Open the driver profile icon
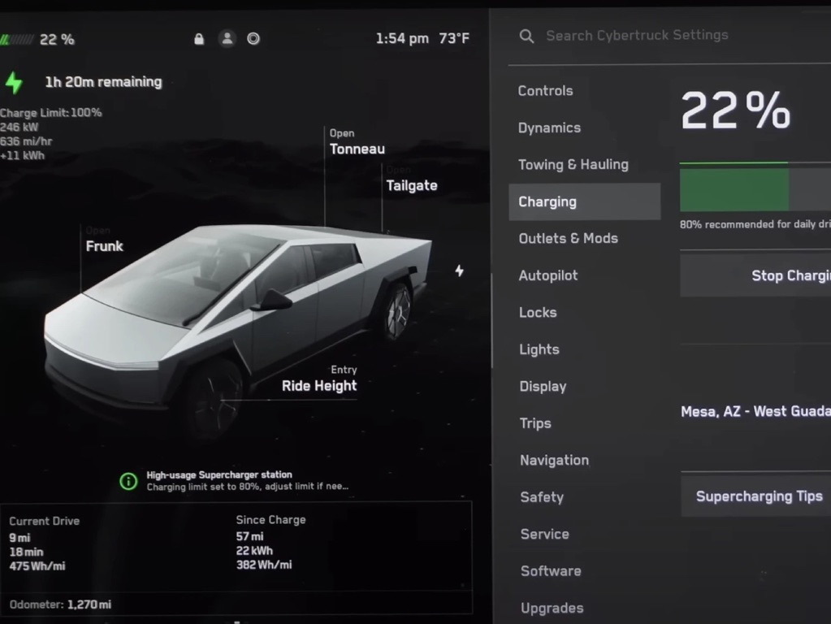831x624 pixels. [x=227, y=38]
